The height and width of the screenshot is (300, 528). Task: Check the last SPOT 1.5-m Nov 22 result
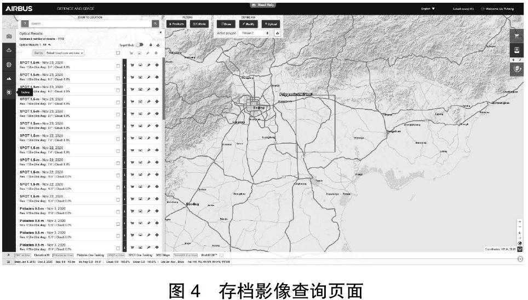[x=118, y=199]
